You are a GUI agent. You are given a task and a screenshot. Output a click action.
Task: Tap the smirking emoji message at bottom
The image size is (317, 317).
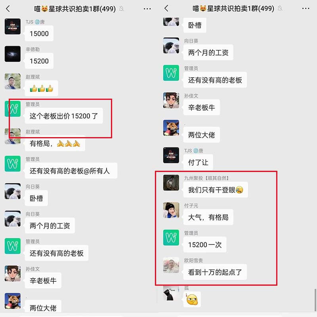click(192, 300)
